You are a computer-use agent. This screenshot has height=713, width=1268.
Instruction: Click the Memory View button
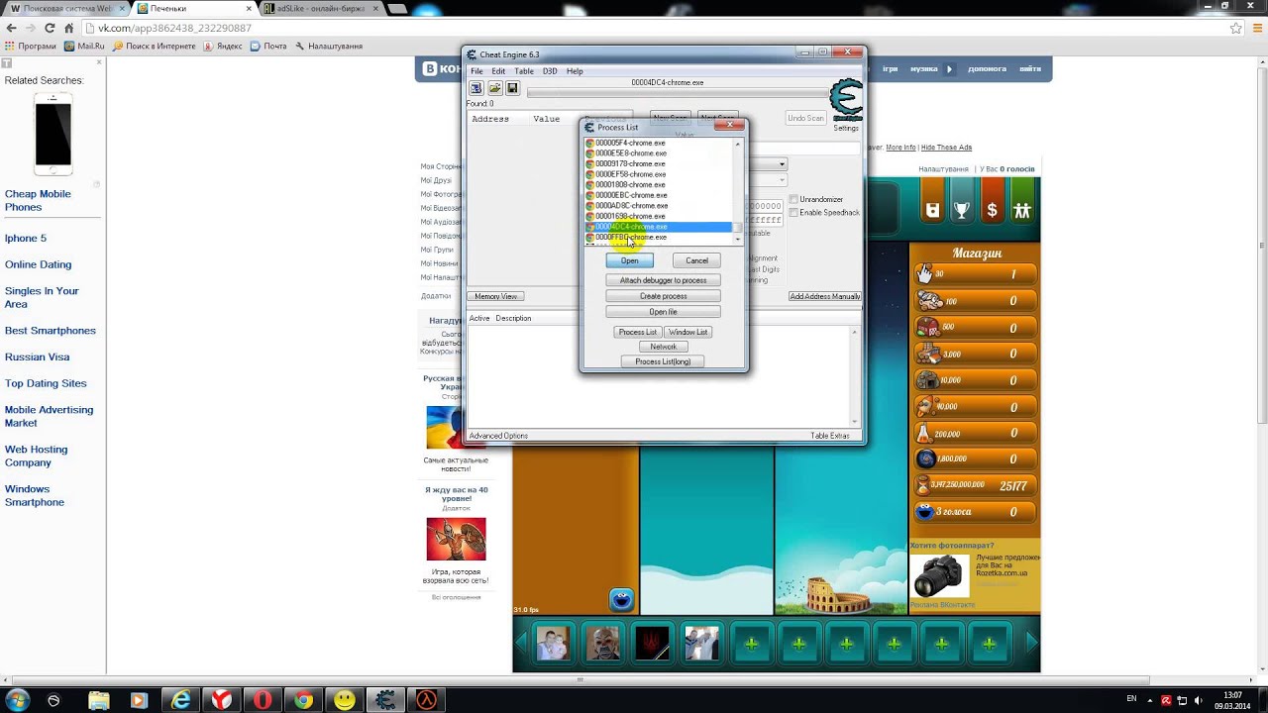[x=495, y=296]
